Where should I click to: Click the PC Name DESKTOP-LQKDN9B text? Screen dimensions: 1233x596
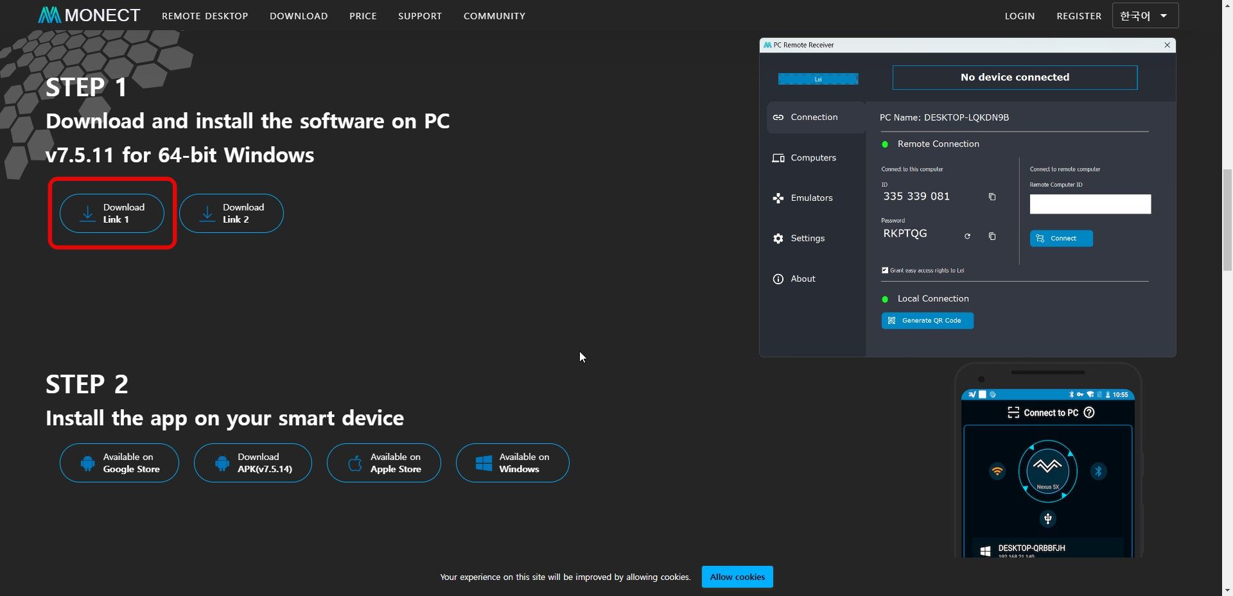944,117
